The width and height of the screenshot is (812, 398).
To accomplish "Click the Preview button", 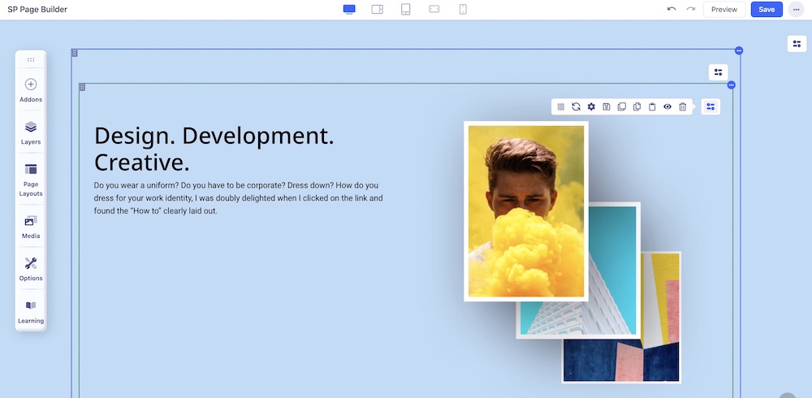I will coord(723,10).
